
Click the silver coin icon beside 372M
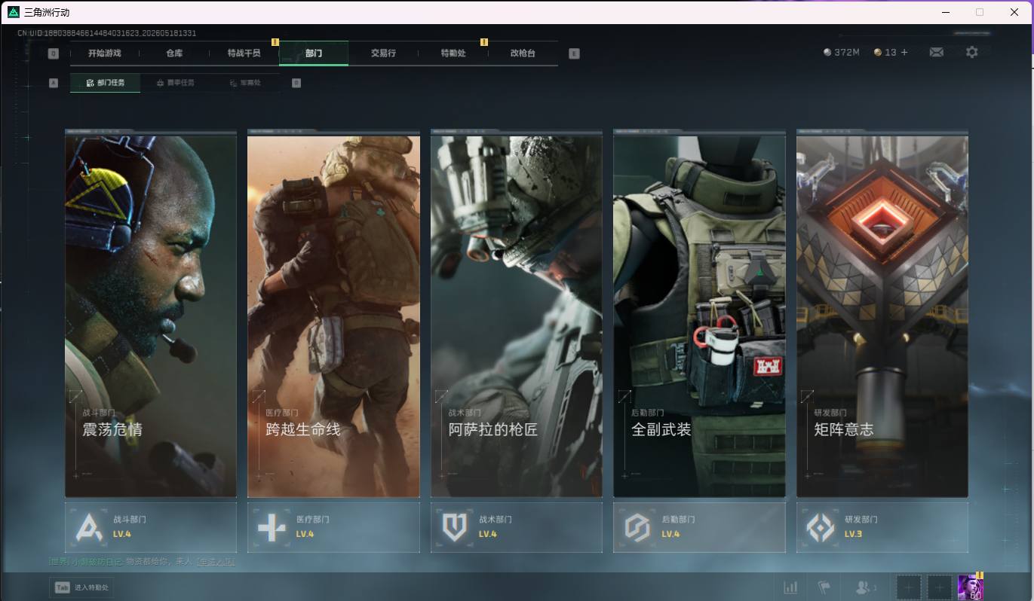click(827, 53)
